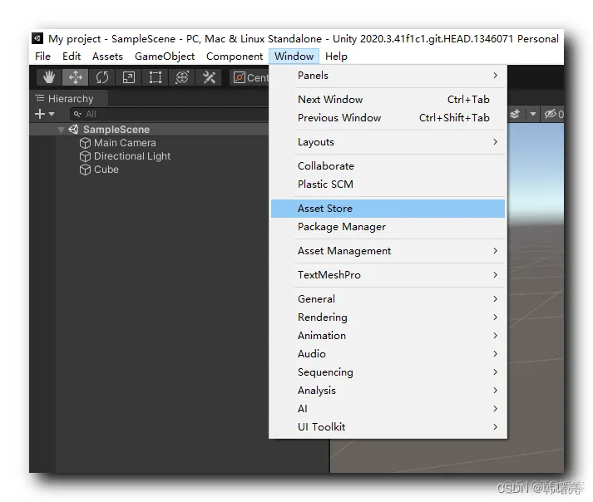593x502 pixels.
Task: Click the Cube object icon
Action: click(x=85, y=170)
